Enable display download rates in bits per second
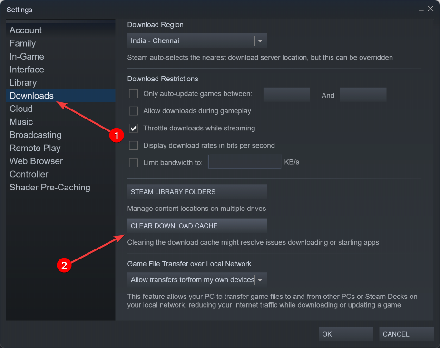The image size is (440, 348). coord(133,146)
